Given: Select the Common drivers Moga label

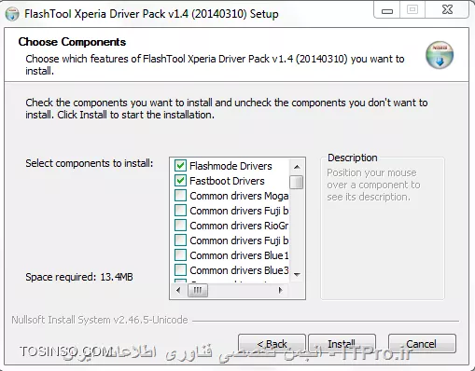Looking at the screenshot, I should tap(239, 196).
